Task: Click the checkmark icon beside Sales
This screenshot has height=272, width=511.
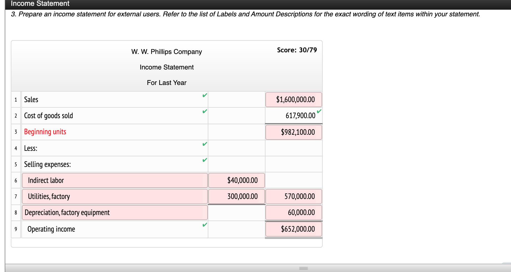Action: coord(205,95)
